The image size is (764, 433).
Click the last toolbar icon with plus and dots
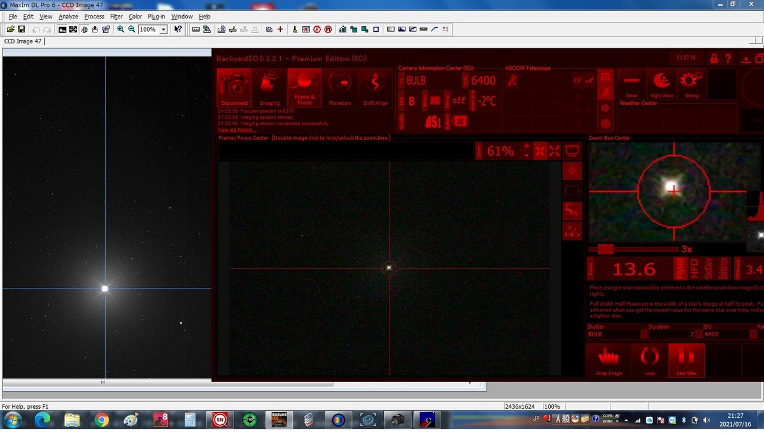pyautogui.click(x=446, y=29)
